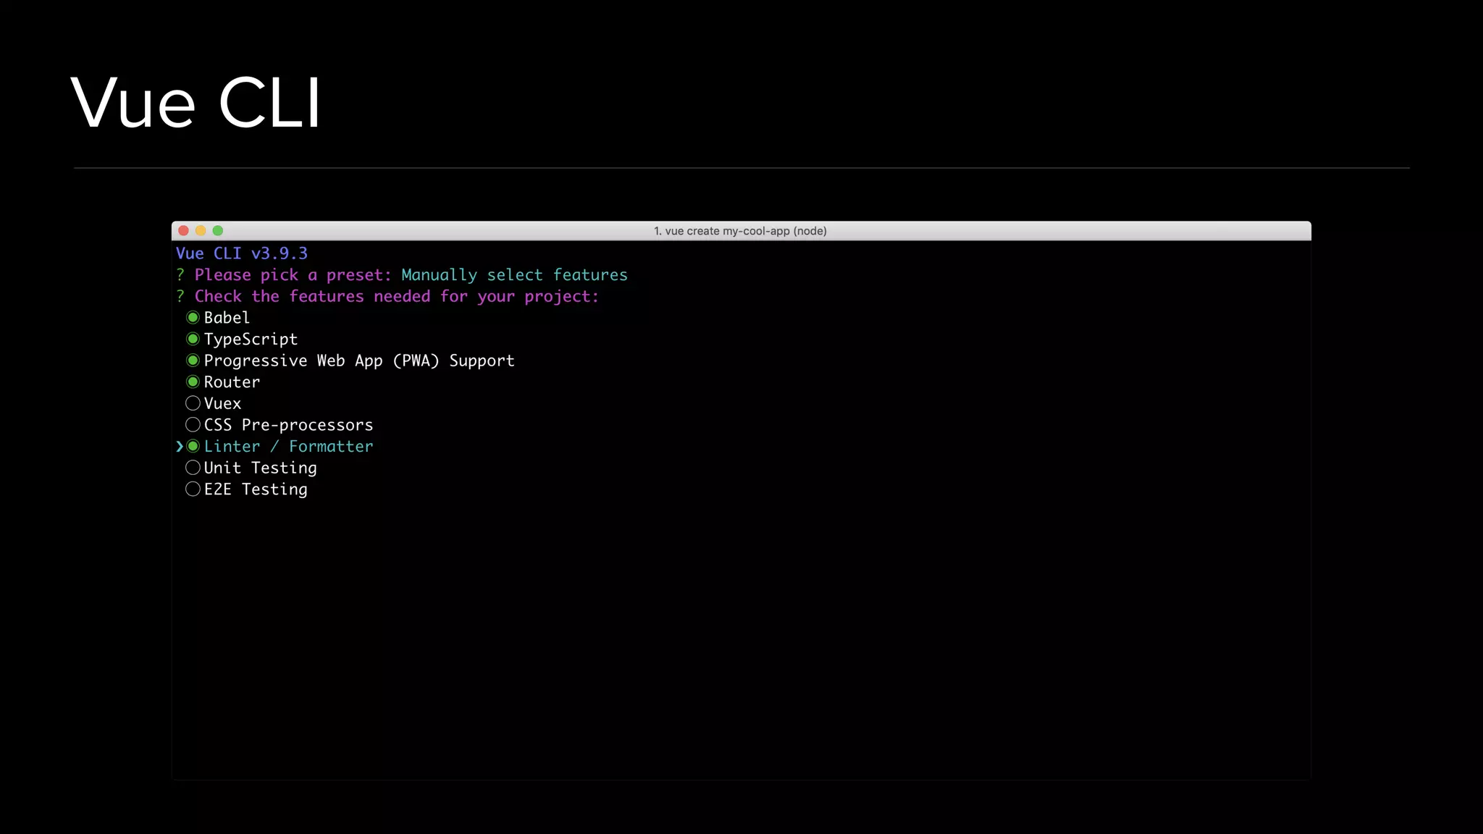
Task: Enable the E2E Testing circle
Action: tap(193, 489)
